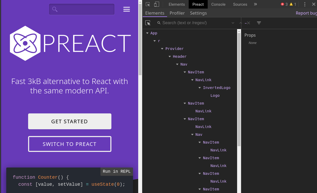Enable Preact component picker beside search field
317x193 pixels.
coord(148,23)
